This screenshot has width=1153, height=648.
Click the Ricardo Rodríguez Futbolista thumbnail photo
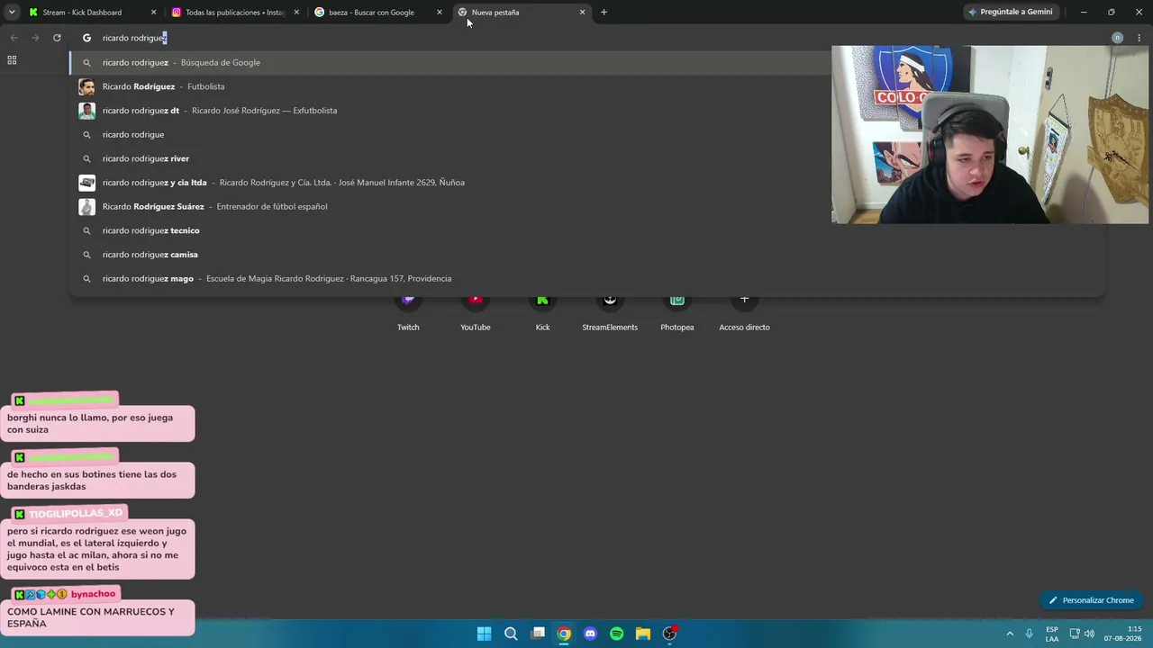click(86, 86)
